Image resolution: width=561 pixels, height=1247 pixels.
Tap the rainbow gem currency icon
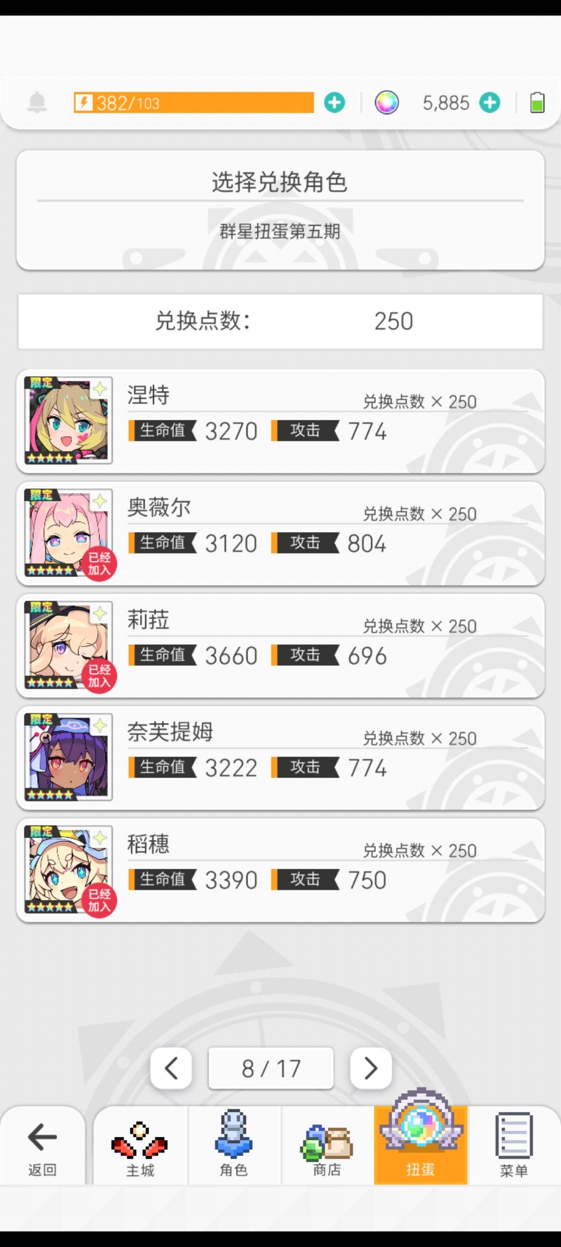[387, 102]
